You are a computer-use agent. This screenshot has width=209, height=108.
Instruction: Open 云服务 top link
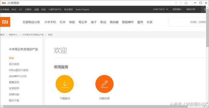[x=28, y=10]
